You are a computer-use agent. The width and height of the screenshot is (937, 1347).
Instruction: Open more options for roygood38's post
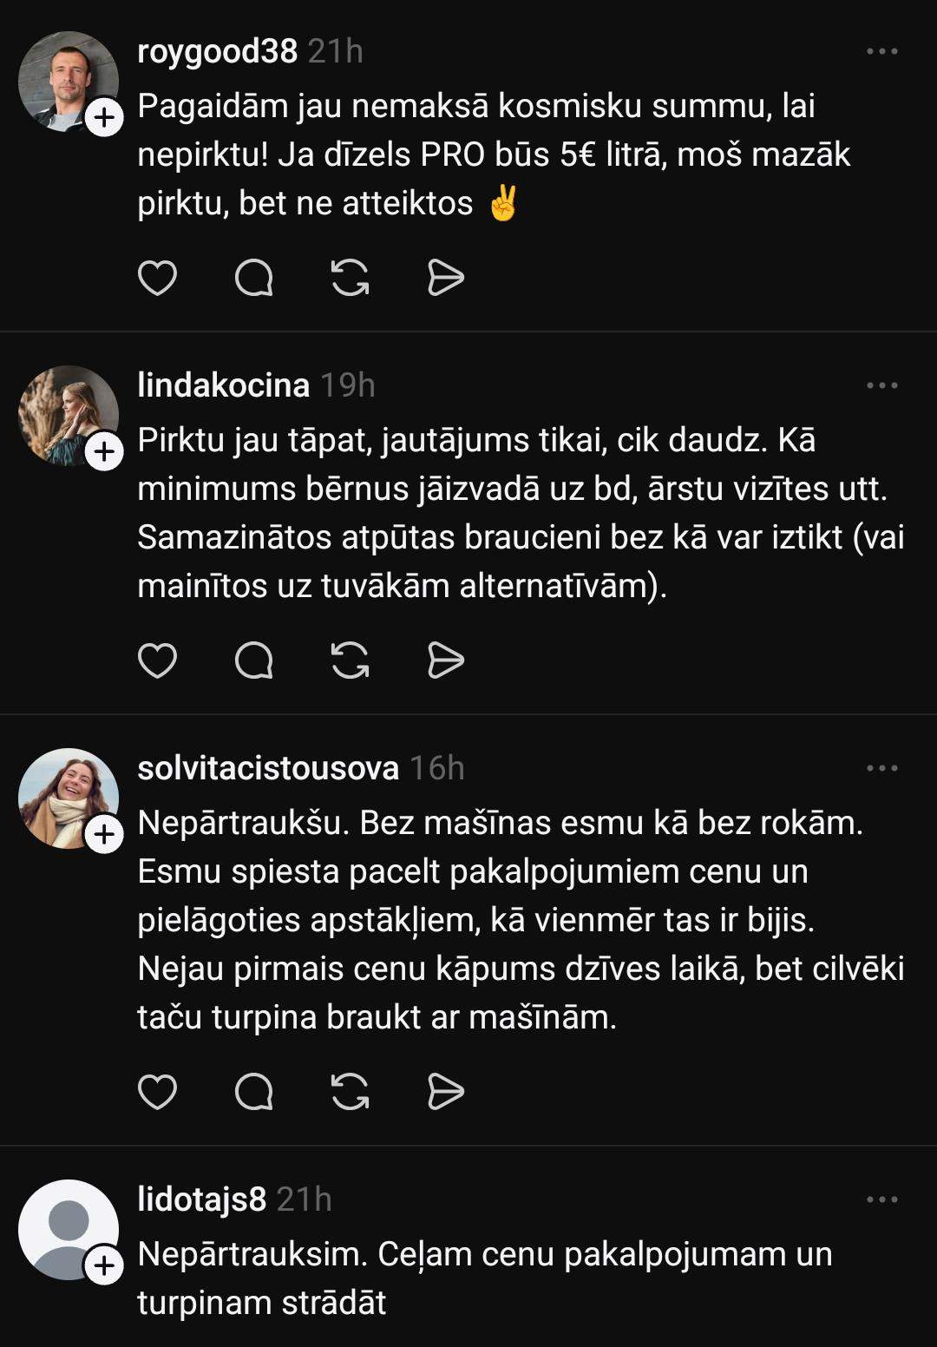882,51
